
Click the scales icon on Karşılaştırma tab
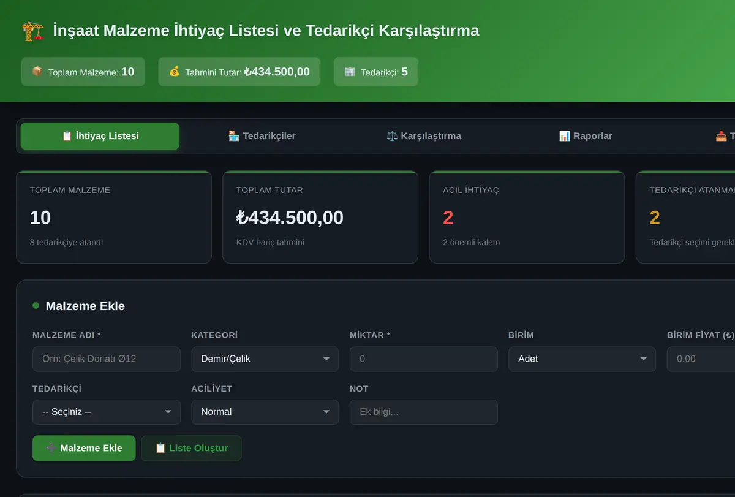(392, 136)
